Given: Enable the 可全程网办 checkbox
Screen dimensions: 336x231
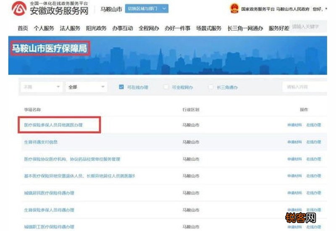Looking at the screenshot, I should tap(166, 87).
